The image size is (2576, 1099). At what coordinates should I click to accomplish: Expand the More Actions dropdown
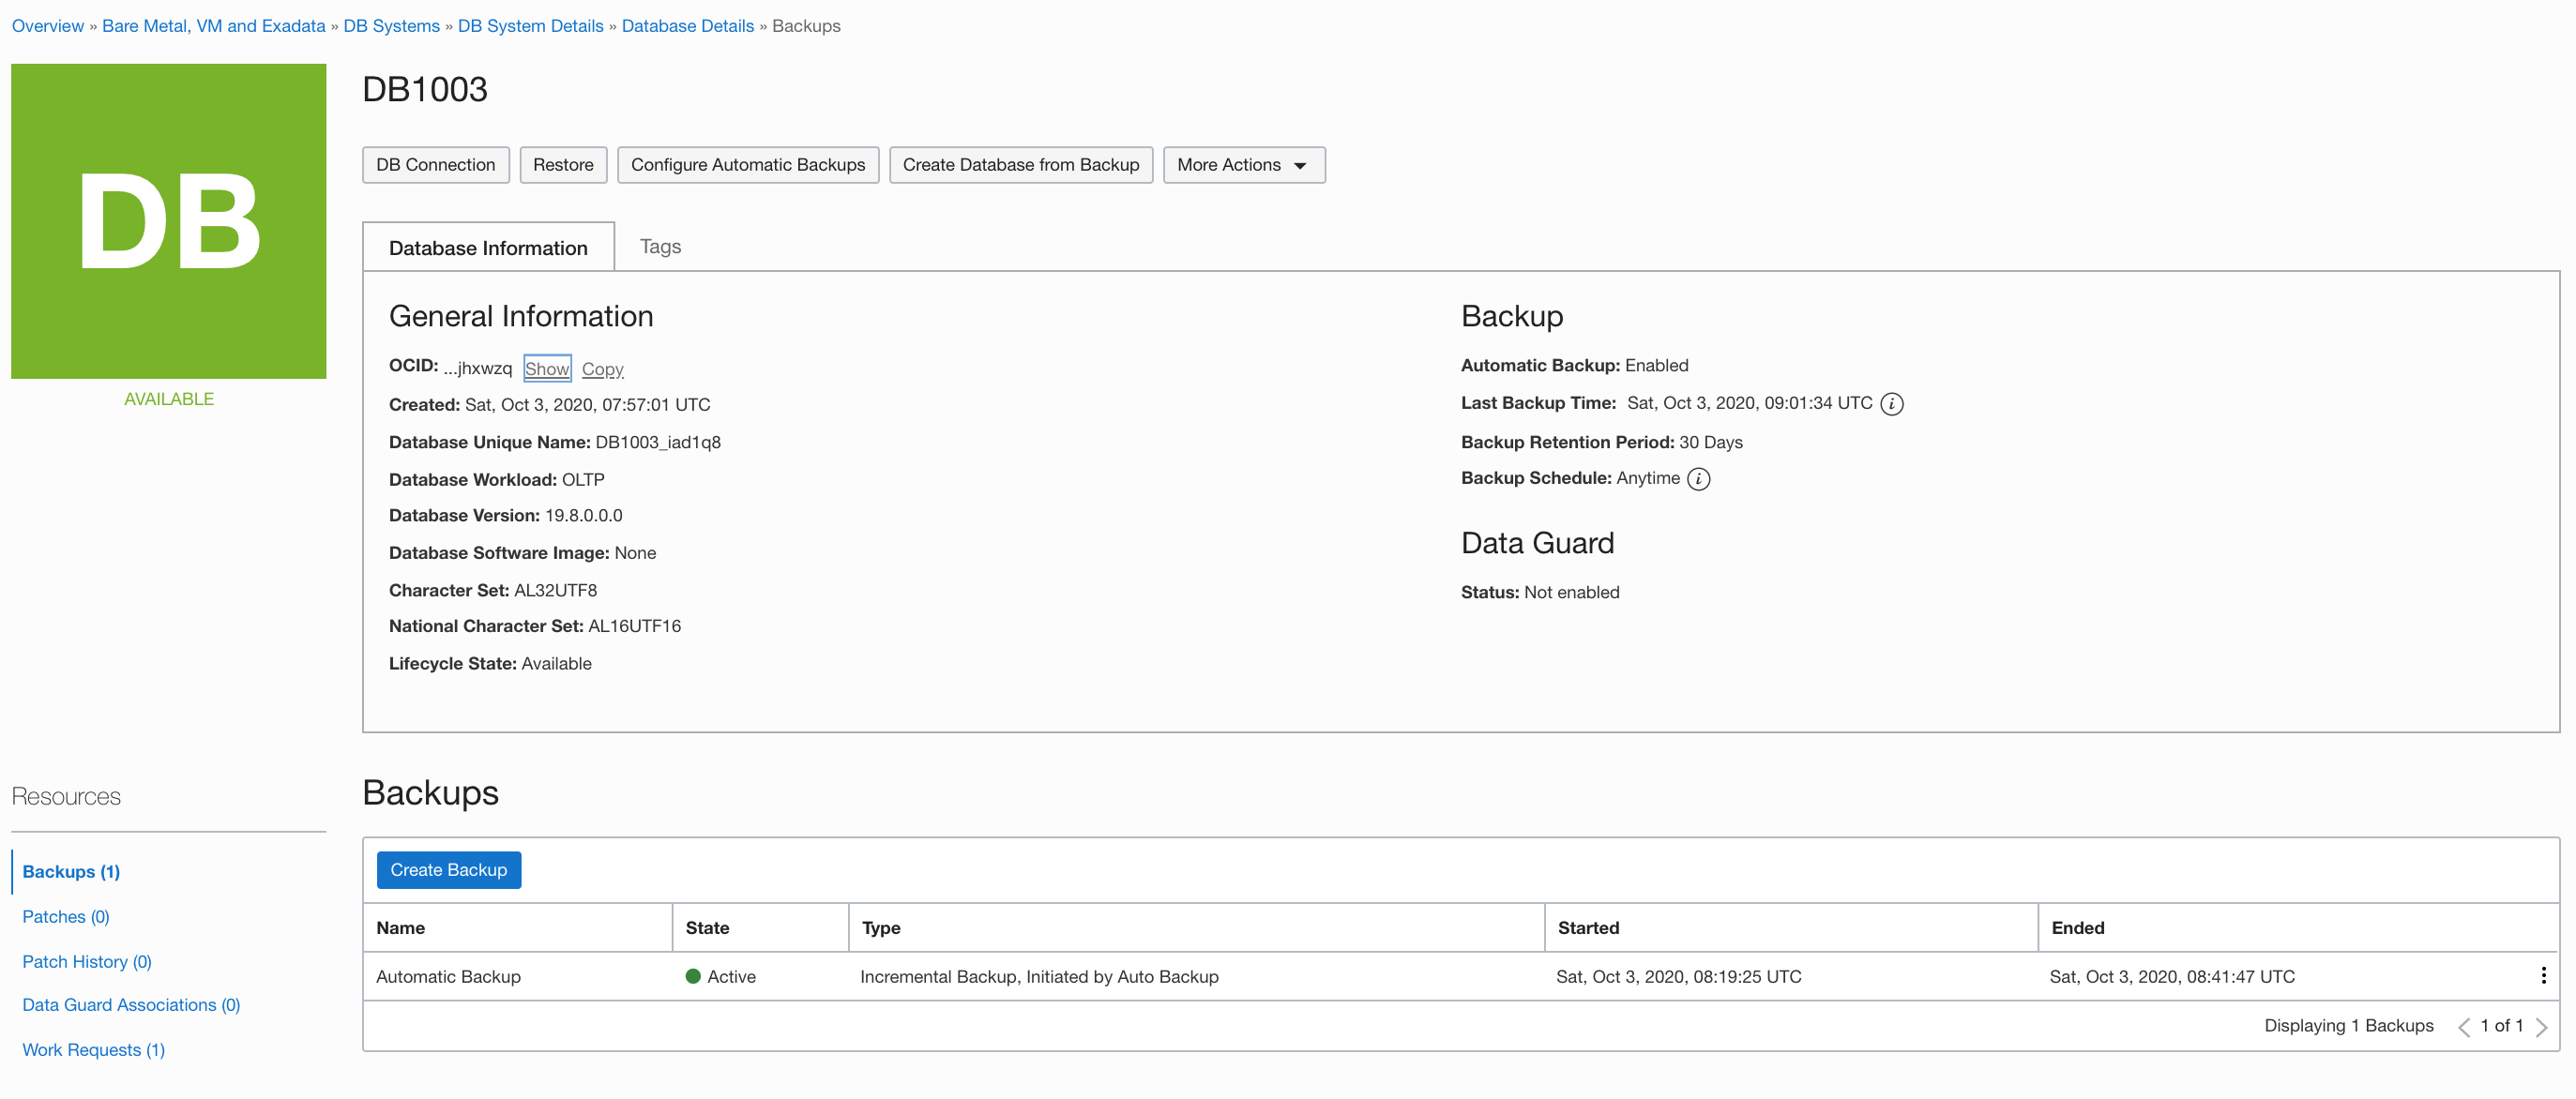click(x=1243, y=165)
